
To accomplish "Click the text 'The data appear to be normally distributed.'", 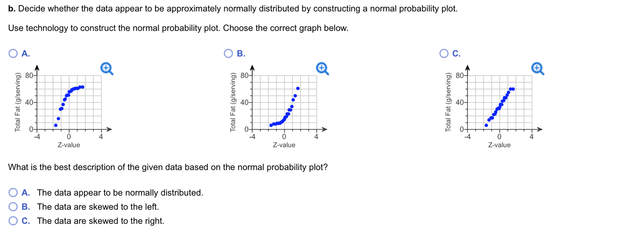I will 120,193.
